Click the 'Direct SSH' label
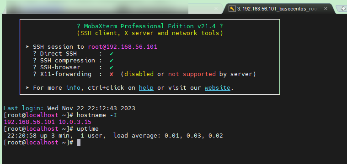The height and width of the screenshot is (164, 347). (59, 54)
